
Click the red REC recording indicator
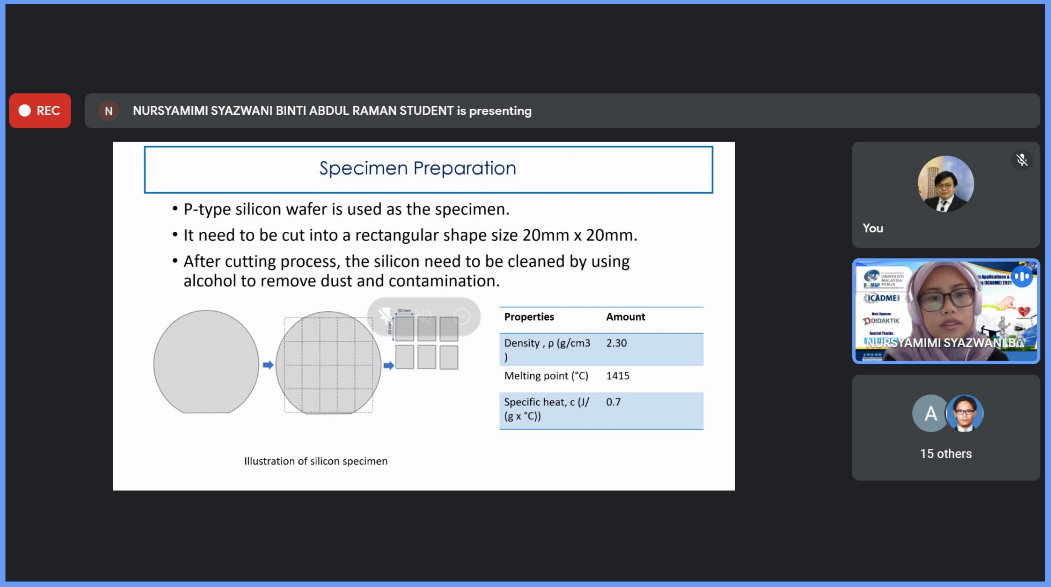coord(40,111)
